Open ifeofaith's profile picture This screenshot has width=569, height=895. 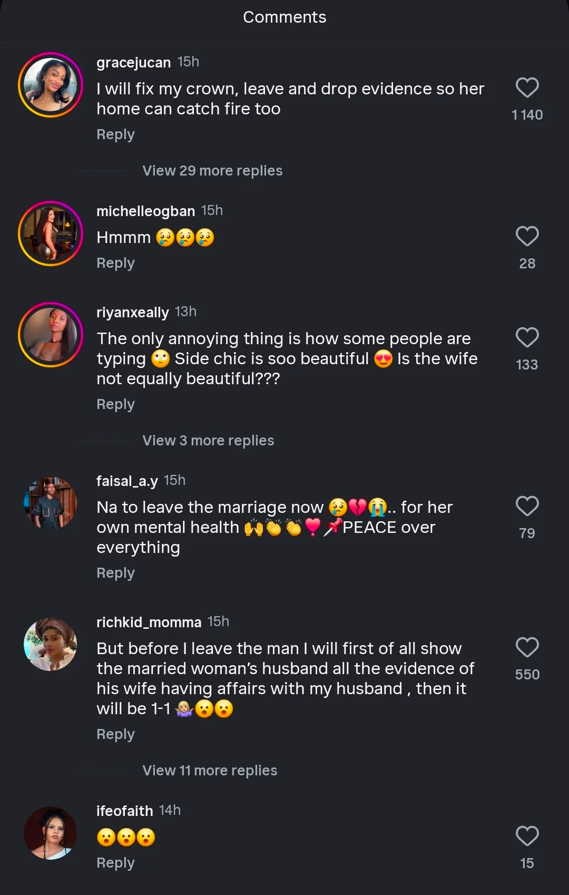[x=51, y=833]
